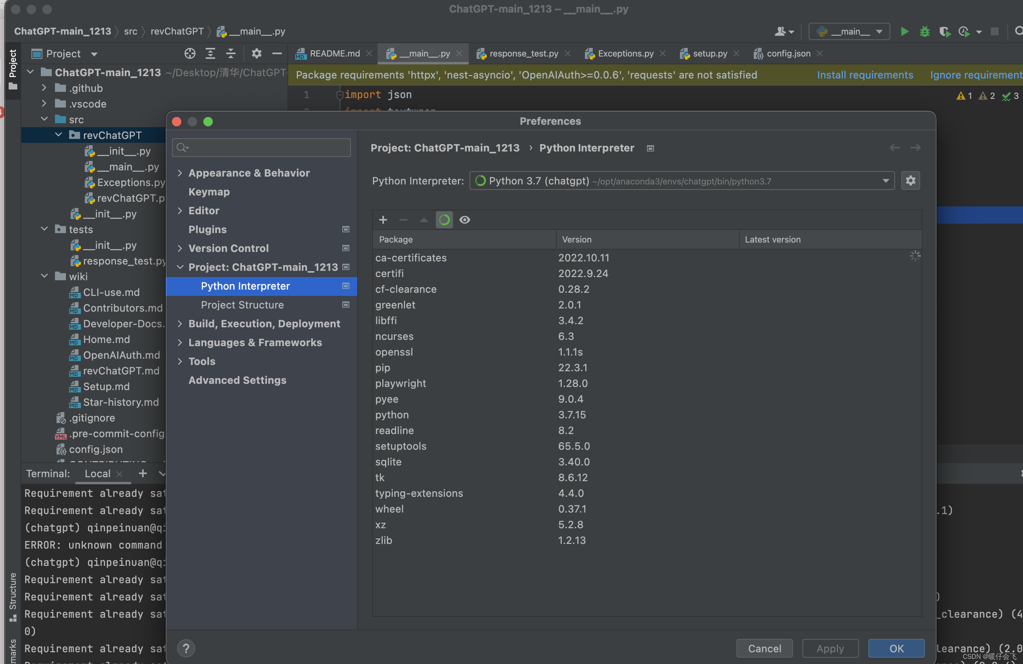Screen dimensions: 1023x664
Task: Add a package with plus icon
Action: pyautogui.click(x=383, y=220)
